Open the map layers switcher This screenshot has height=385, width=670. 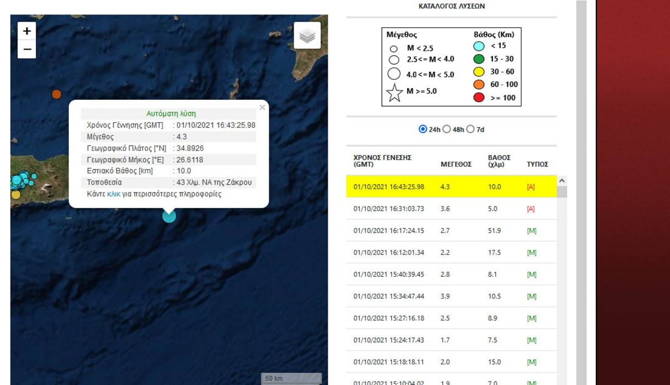pos(307,36)
